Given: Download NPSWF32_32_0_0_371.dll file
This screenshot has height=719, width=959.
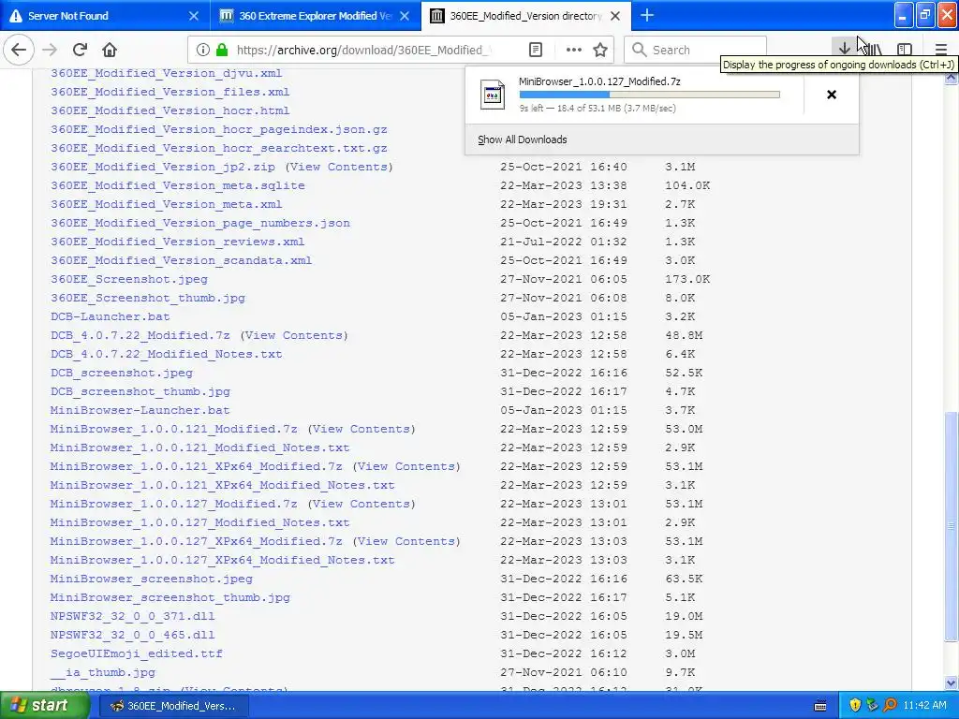Looking at the screenshot, I should click(x=133, y=616).
